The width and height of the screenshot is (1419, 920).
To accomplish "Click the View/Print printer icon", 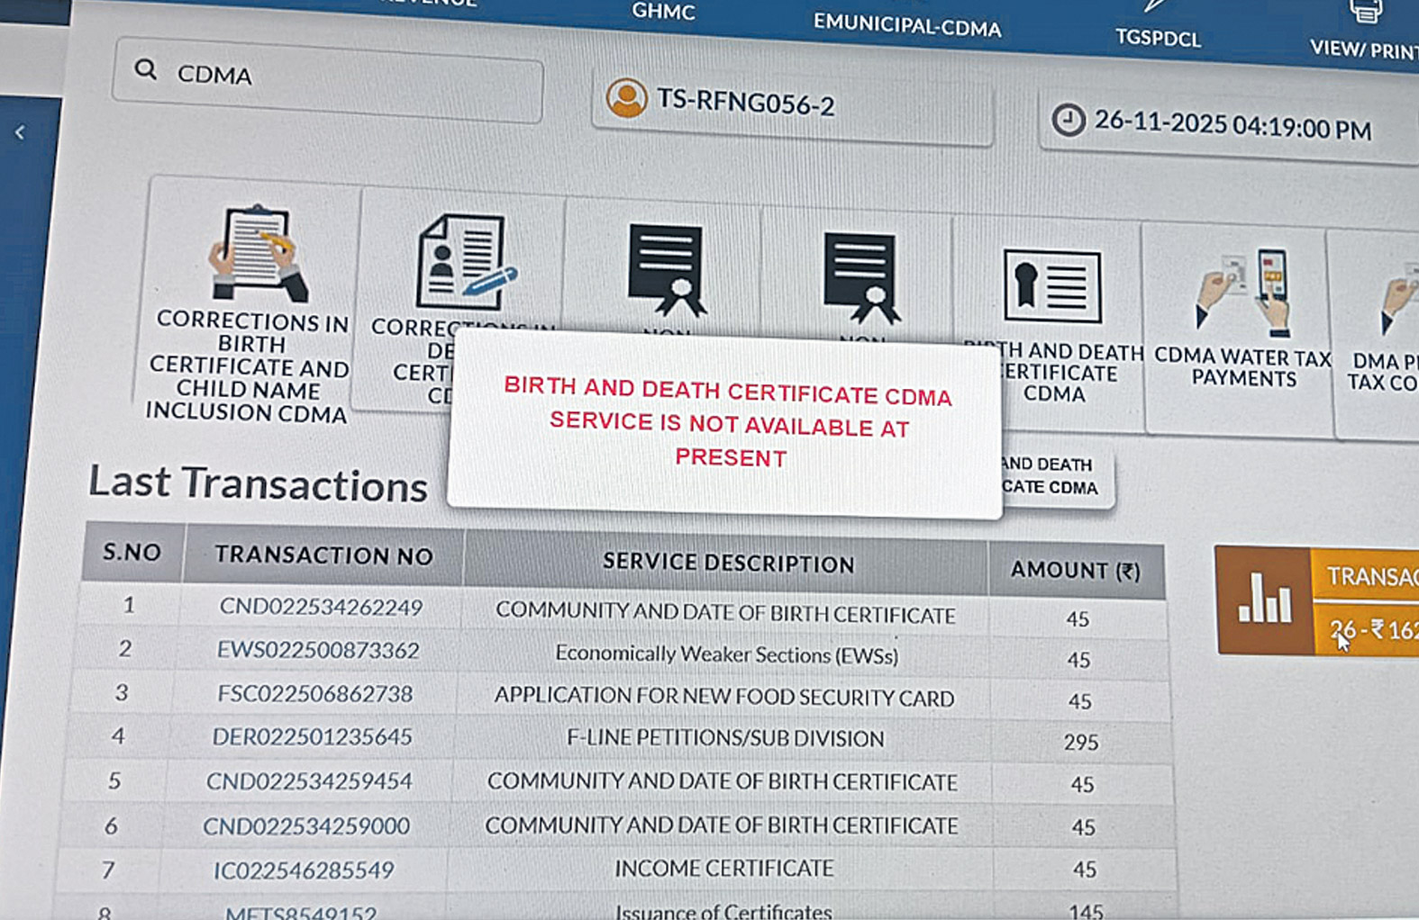I will (1364, 13).
